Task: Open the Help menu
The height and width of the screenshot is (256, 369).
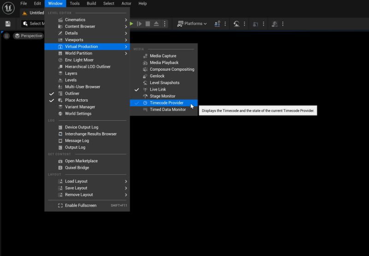Action: tap(143, 4)
